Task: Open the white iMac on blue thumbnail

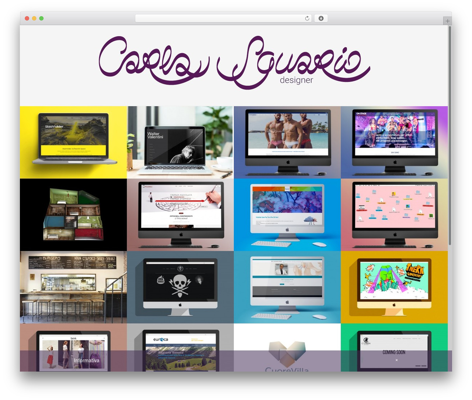Action: point(287,215)
